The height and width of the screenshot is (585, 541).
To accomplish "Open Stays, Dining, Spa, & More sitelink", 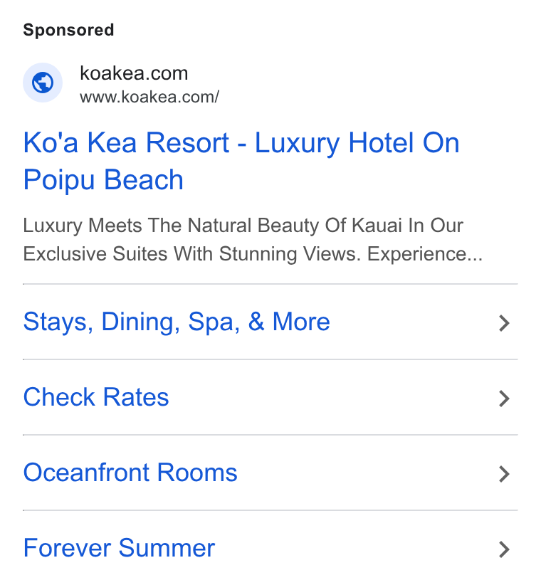I will (x=270, y=322).
